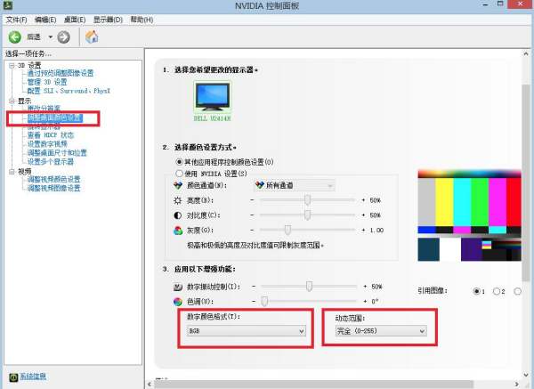This screenshot has height=389, width=534.
Task: Click the 0° value beside 色调
Action: 375,302
